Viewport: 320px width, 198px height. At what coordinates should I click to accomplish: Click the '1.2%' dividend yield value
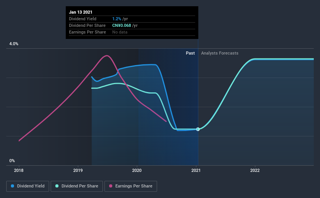coord(117,19)
